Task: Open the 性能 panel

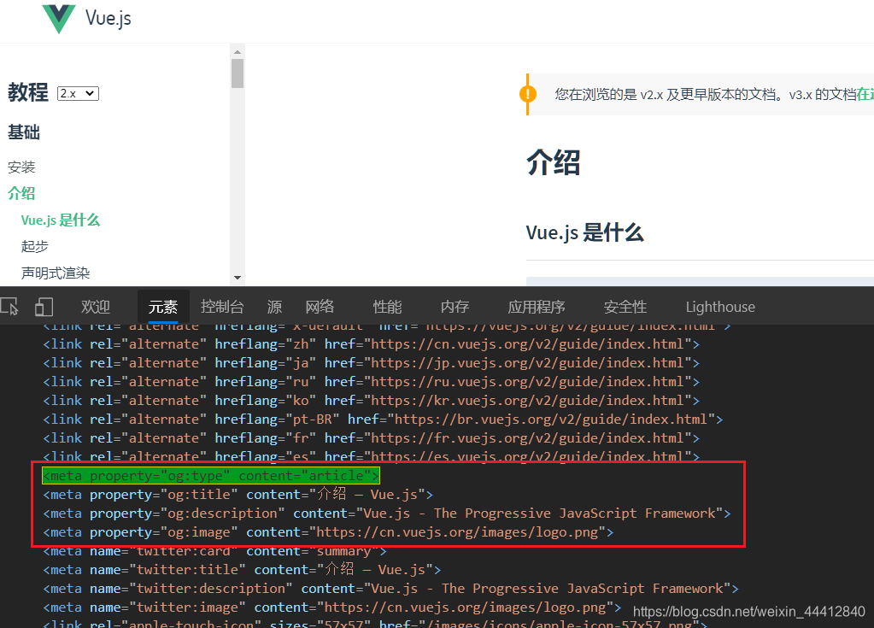Action: (386, 306)
